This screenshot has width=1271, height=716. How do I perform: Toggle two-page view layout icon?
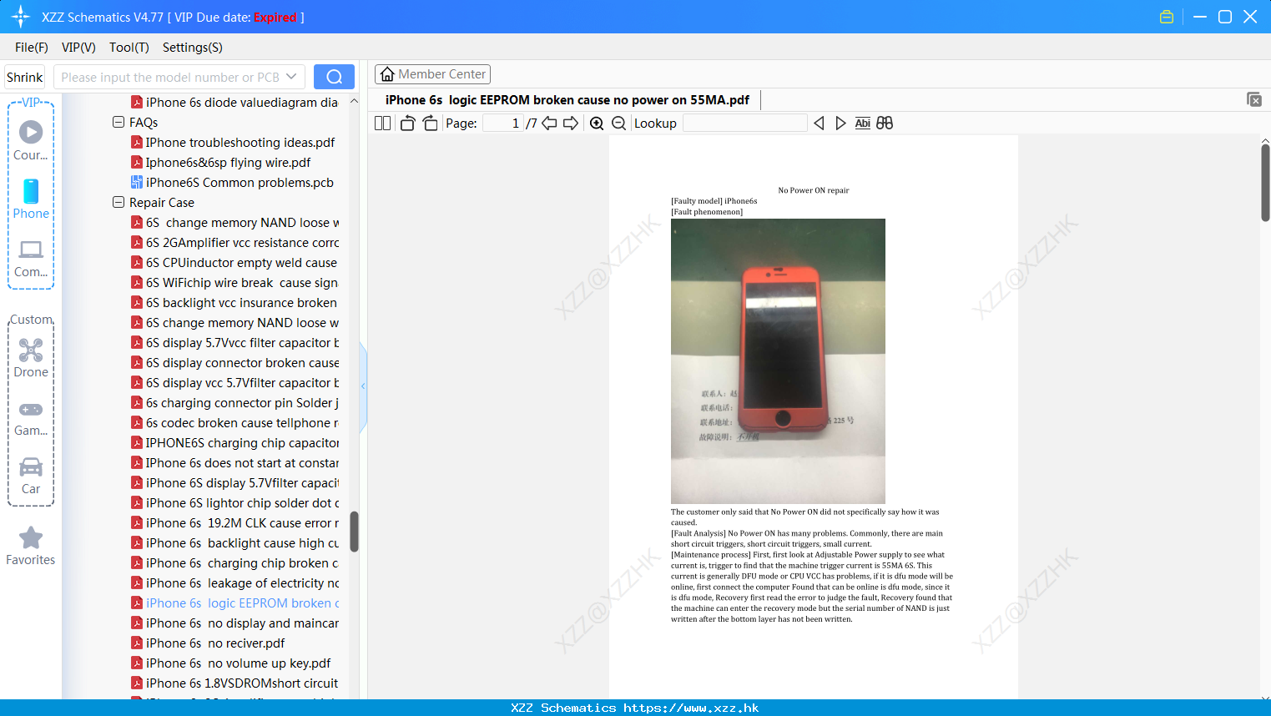tap(382, 124)
